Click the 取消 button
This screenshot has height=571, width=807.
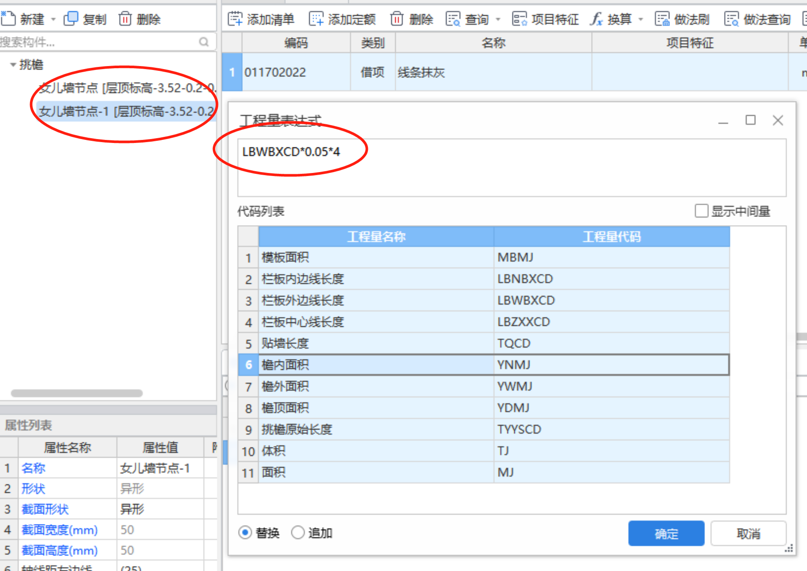click(x=748, y=534)
